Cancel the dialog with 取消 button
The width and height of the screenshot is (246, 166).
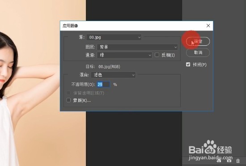click(x=198, y=52)
